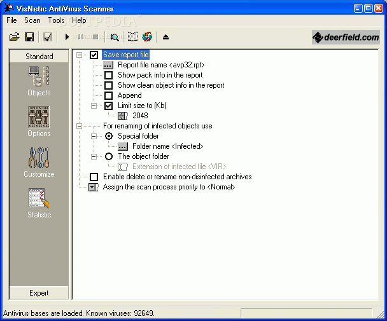Click the Save floppy disk toolbar icon
Image resolution: width=387 pixels, height=321 pixels.
29,37
